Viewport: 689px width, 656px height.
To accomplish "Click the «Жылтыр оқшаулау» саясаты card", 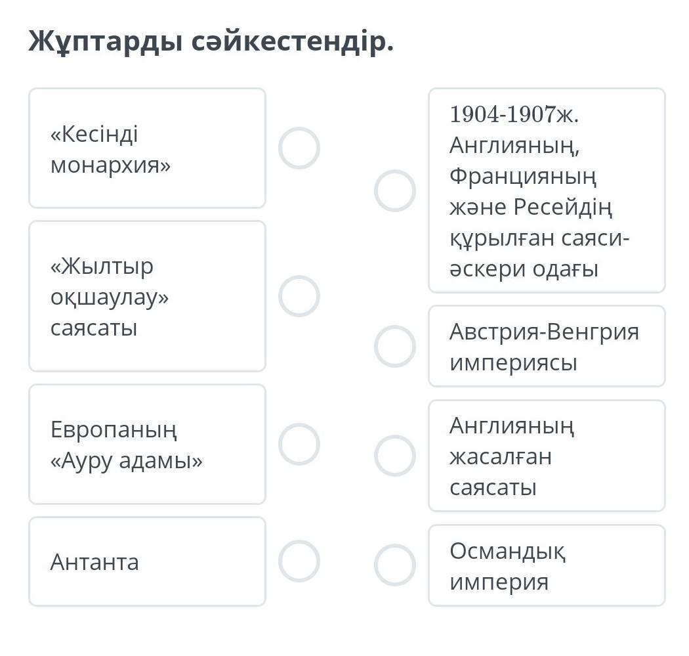I will point(147,296).
